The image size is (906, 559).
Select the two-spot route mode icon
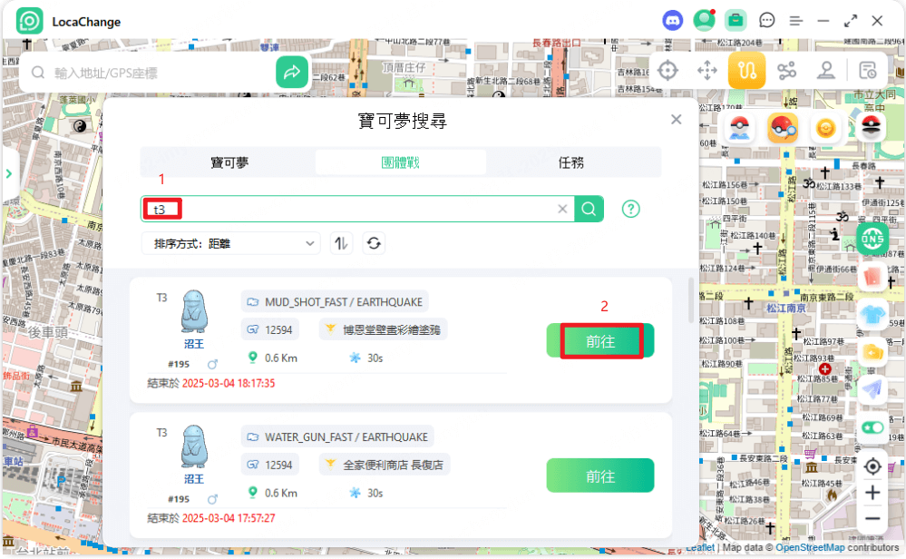pyautogui.click(x=746, y=71)
